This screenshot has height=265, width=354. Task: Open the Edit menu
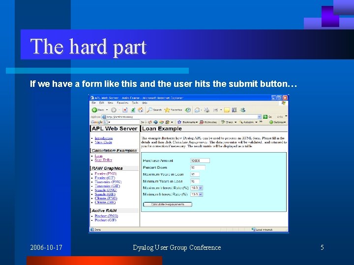click(102, 103)
